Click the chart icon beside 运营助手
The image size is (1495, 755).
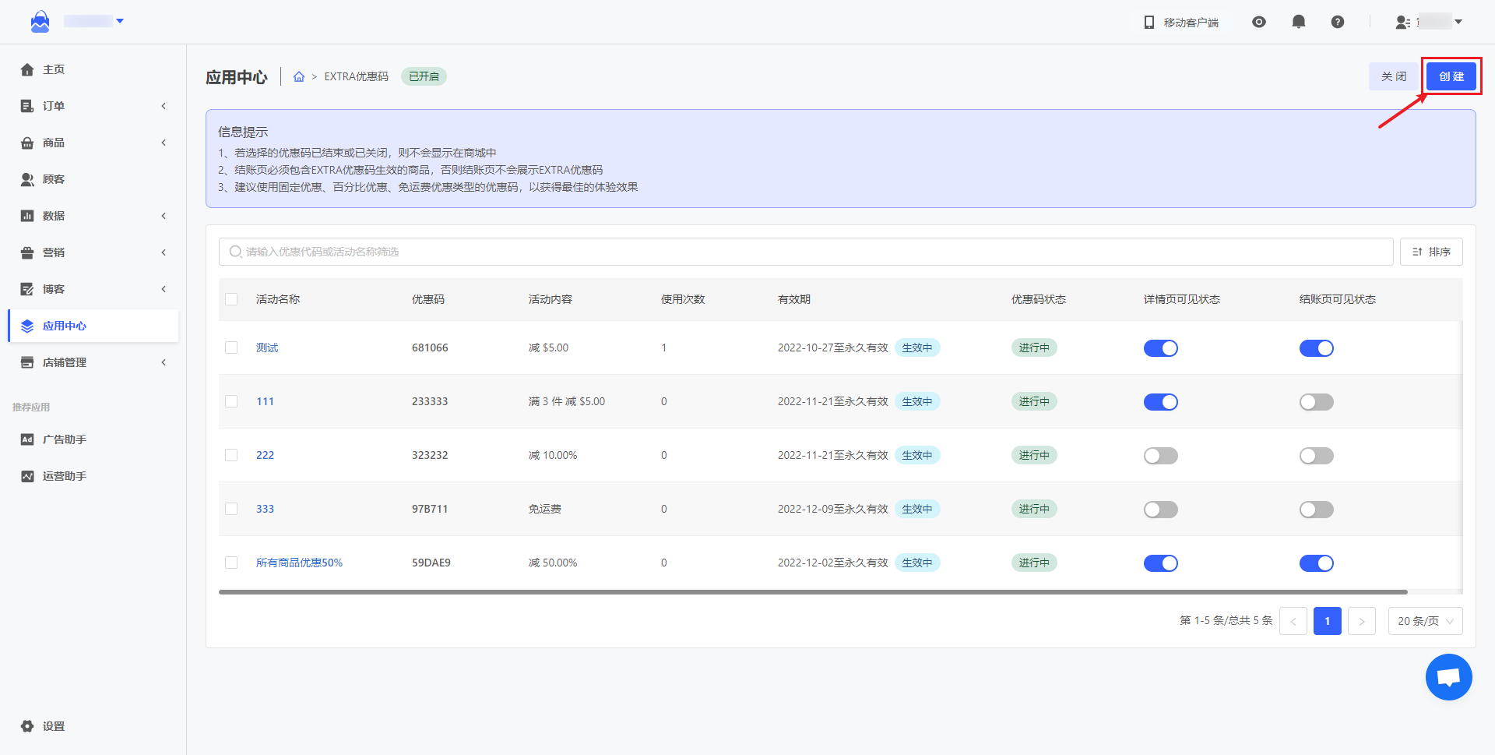pos(27,476)
